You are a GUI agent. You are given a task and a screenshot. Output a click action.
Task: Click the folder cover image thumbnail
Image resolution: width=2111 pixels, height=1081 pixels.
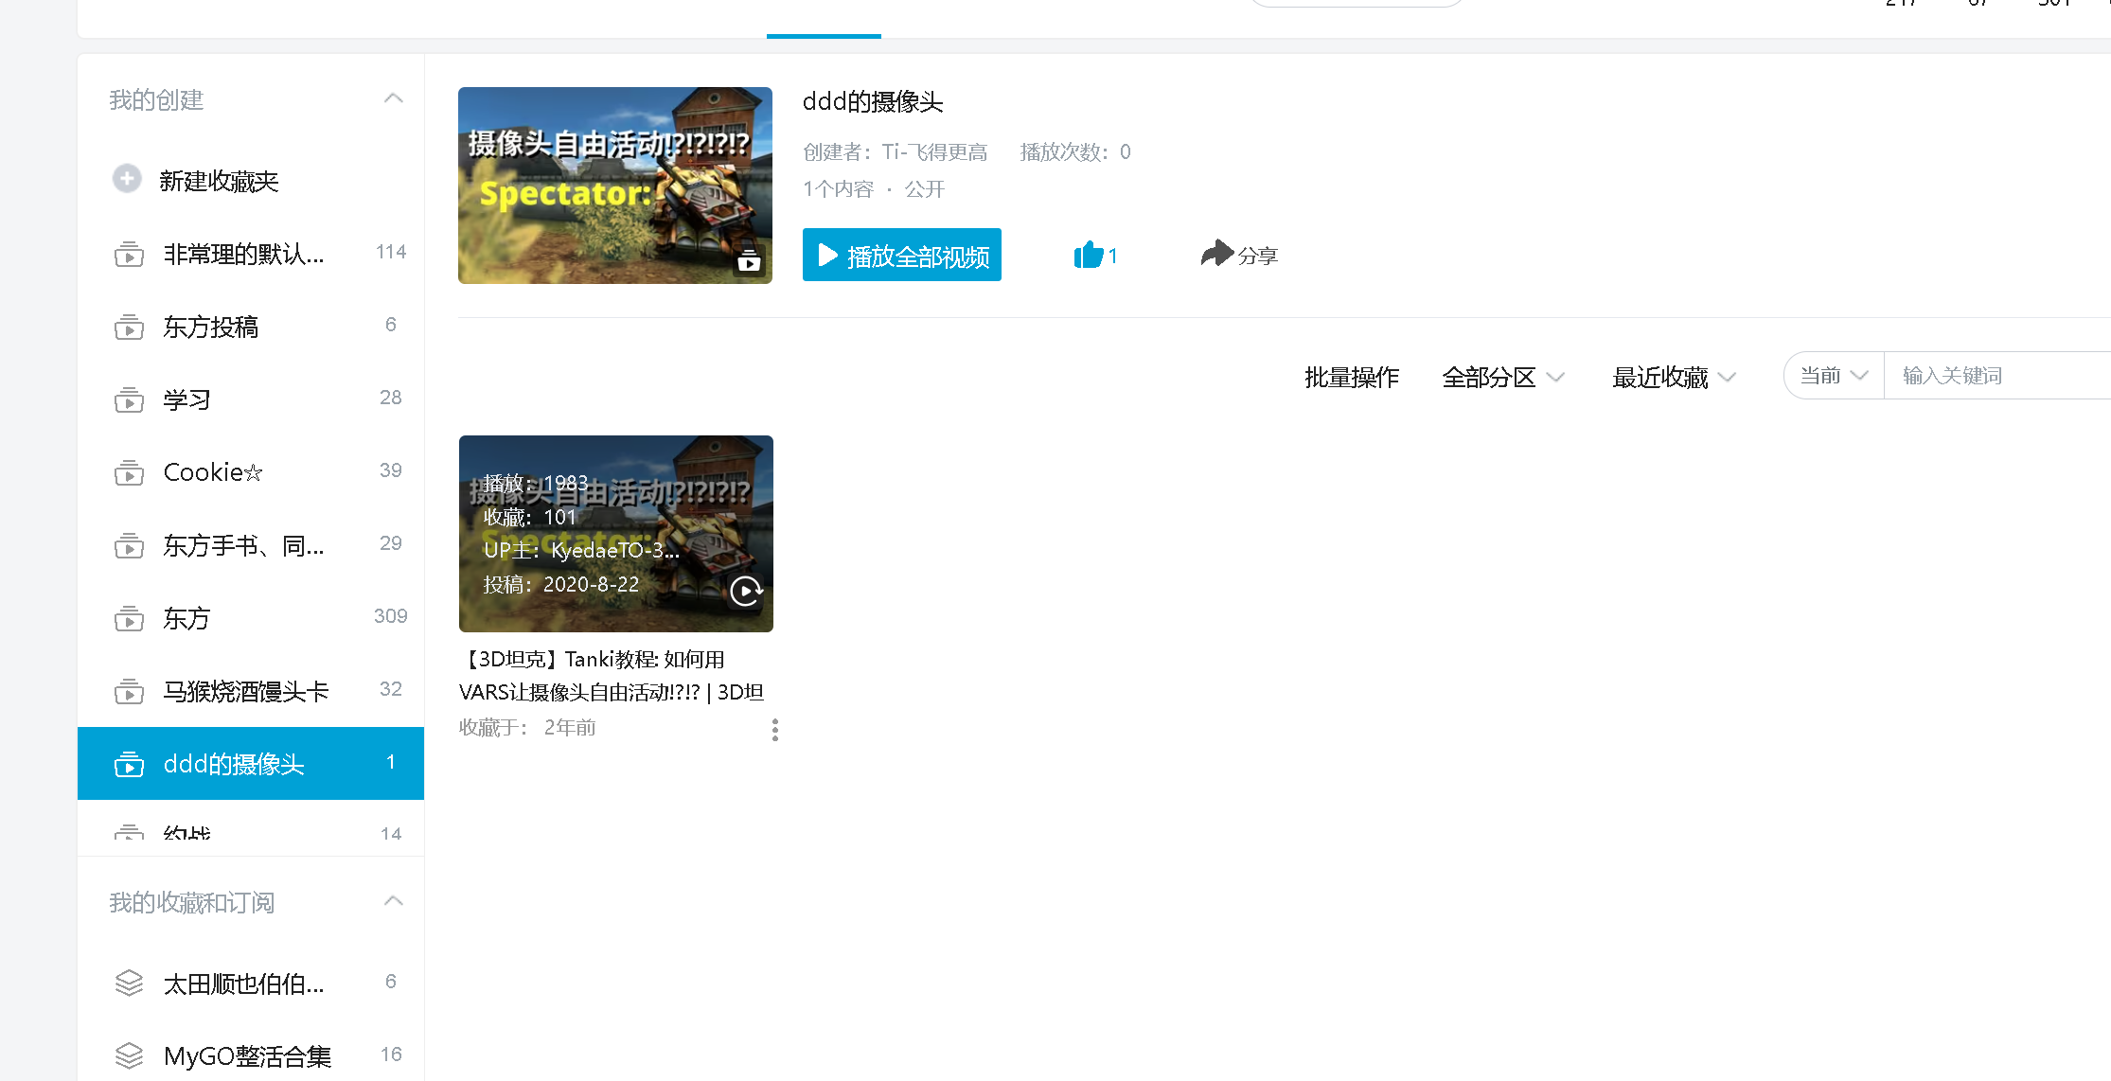pos(615,186)
